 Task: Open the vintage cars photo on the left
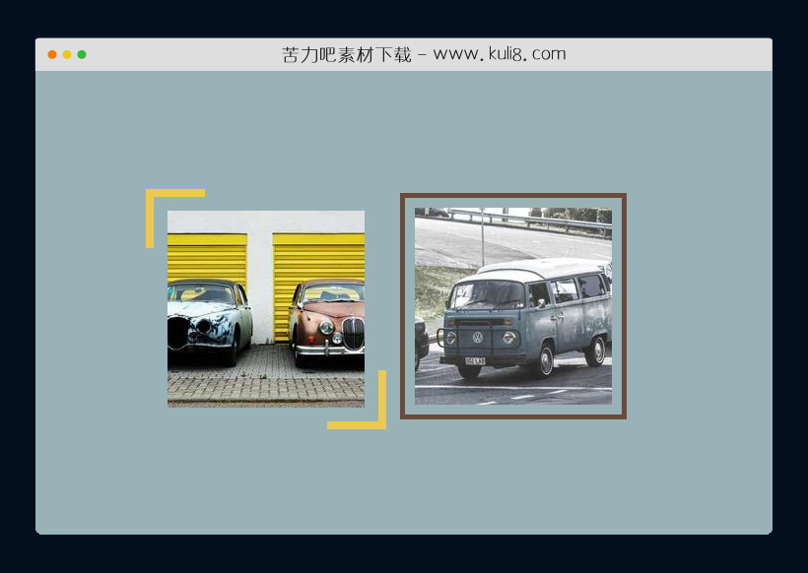266,308
